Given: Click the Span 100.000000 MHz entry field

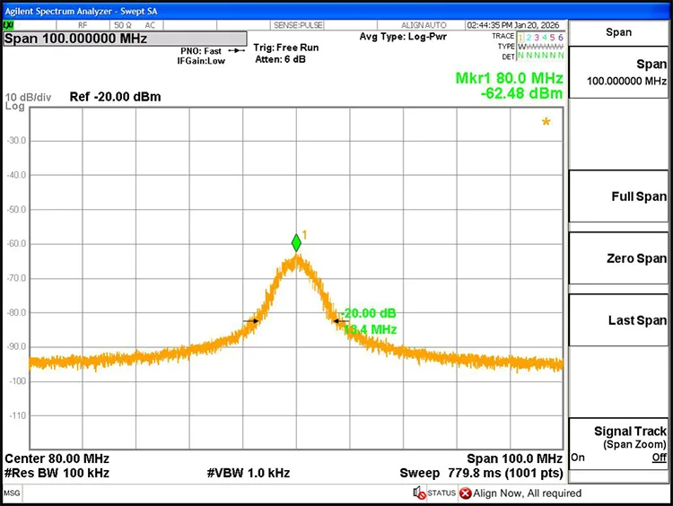Looking at the screenshot, I should pos(125,39).
